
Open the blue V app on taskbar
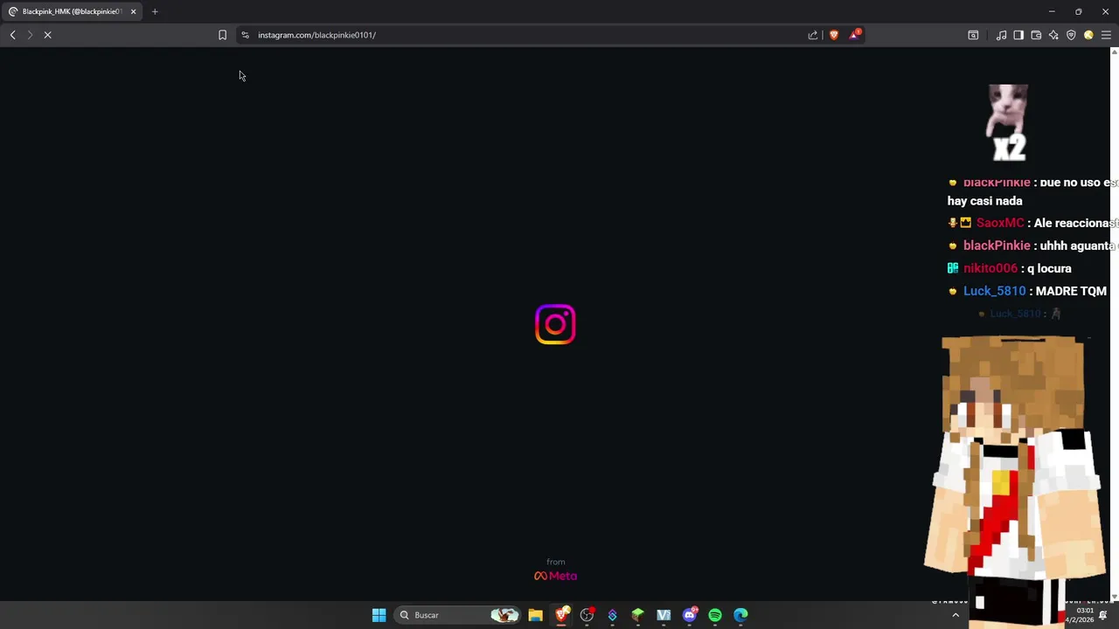tap(664, 615)
